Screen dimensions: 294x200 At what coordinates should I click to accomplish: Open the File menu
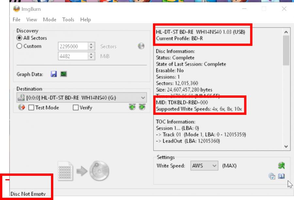(17, 20)
